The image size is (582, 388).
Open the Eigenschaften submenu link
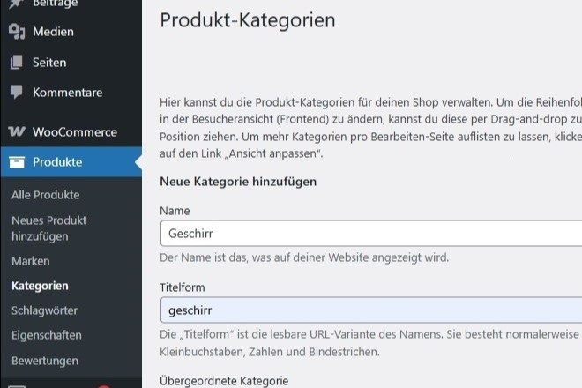coord(47,335)
